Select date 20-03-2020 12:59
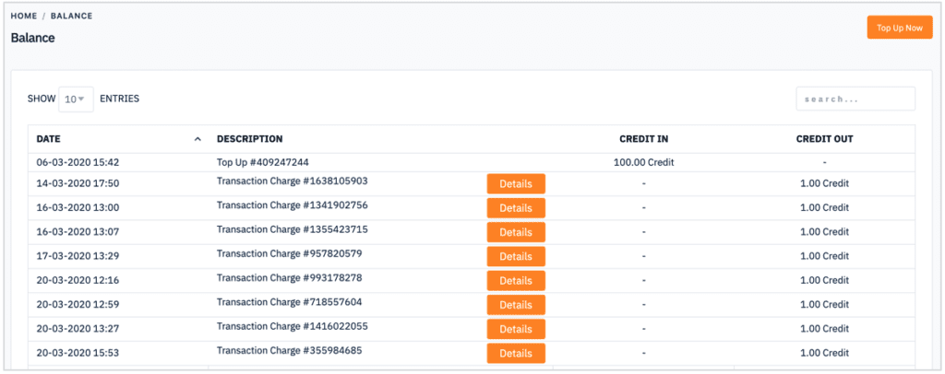The image size is (945, 374). coord(78,304)
